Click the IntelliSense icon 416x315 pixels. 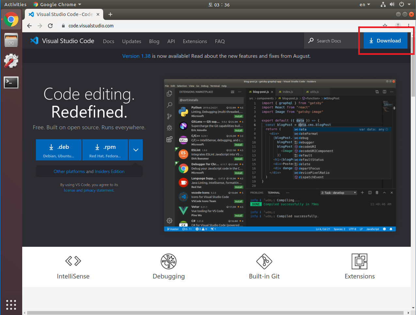73,261
